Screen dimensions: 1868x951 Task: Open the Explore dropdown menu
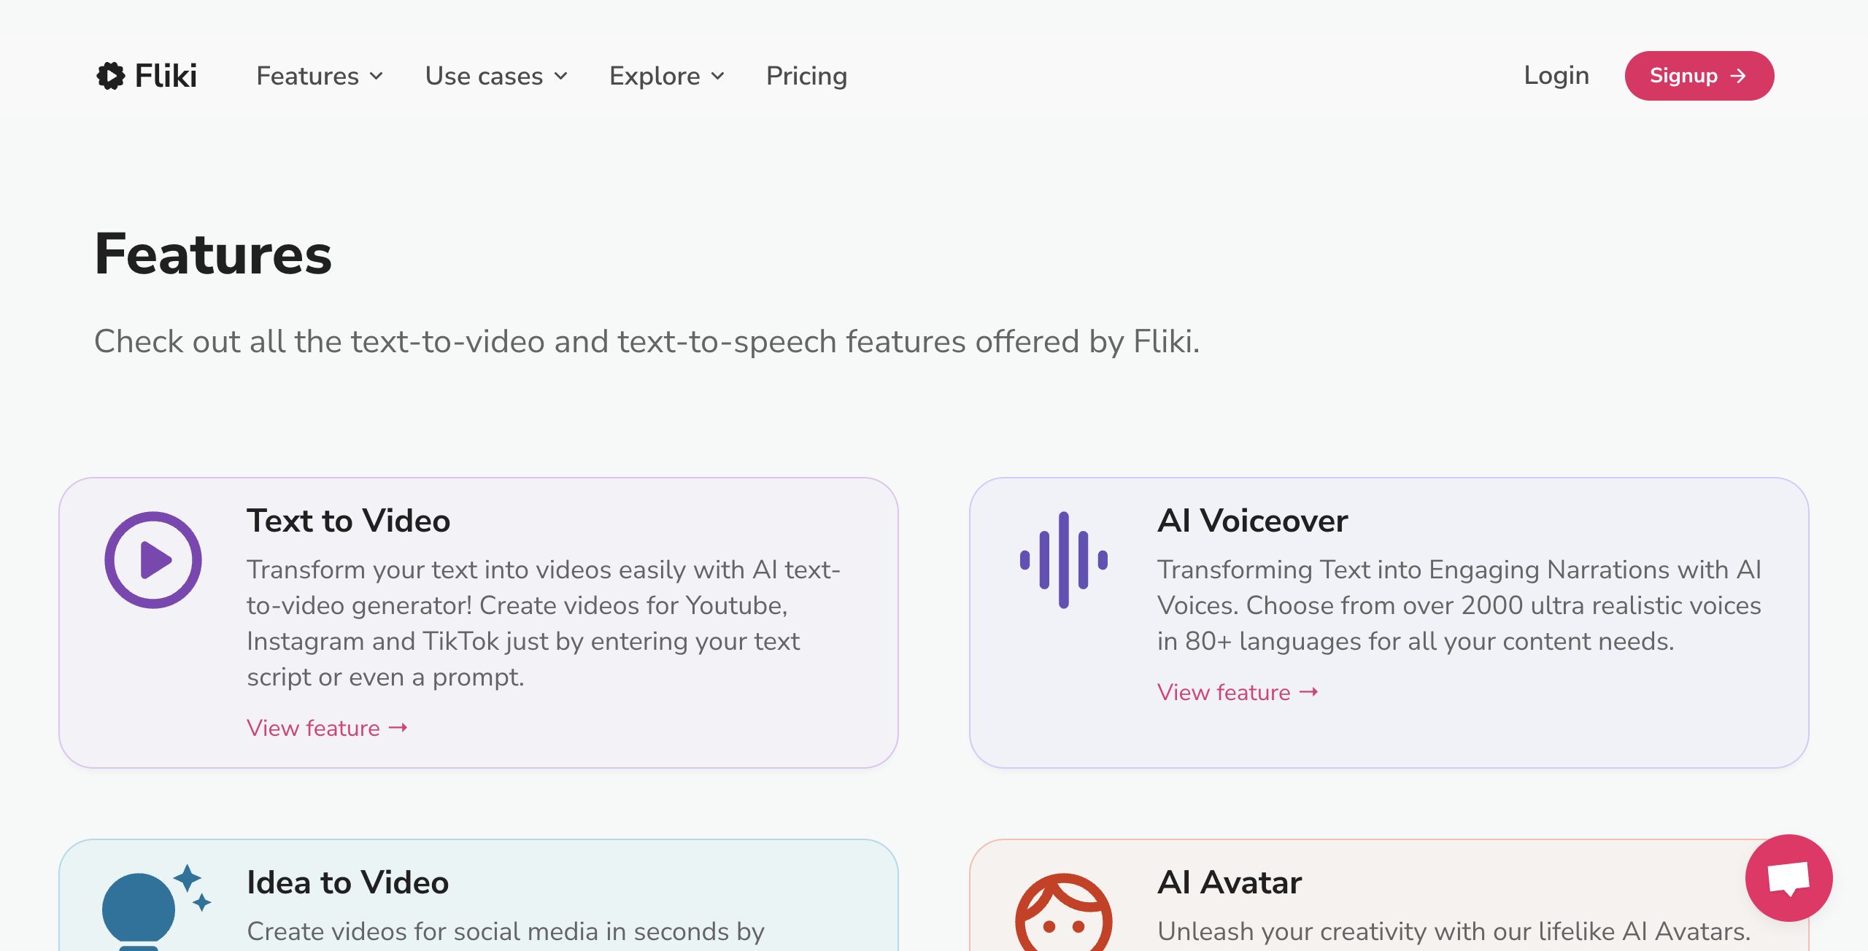click(x=667, y=76)
